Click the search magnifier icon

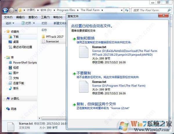pyautogui.click(x=169, y=10)
